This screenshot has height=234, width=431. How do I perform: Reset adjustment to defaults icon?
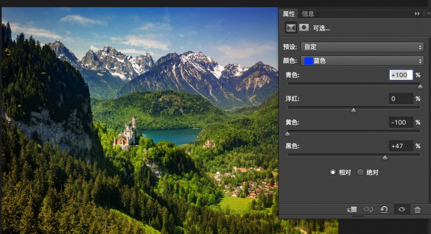point(384,210)
